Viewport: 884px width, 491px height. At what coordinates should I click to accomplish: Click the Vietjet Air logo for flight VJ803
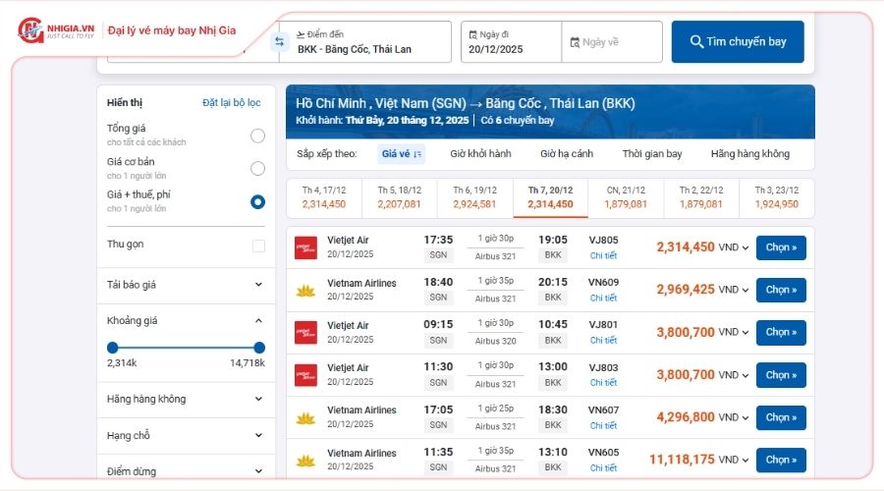(305, 375)
